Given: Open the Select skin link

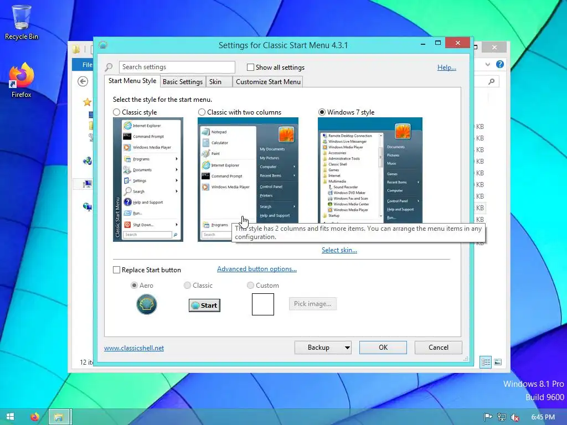Looking at the screenshot, I should (339, 250).
